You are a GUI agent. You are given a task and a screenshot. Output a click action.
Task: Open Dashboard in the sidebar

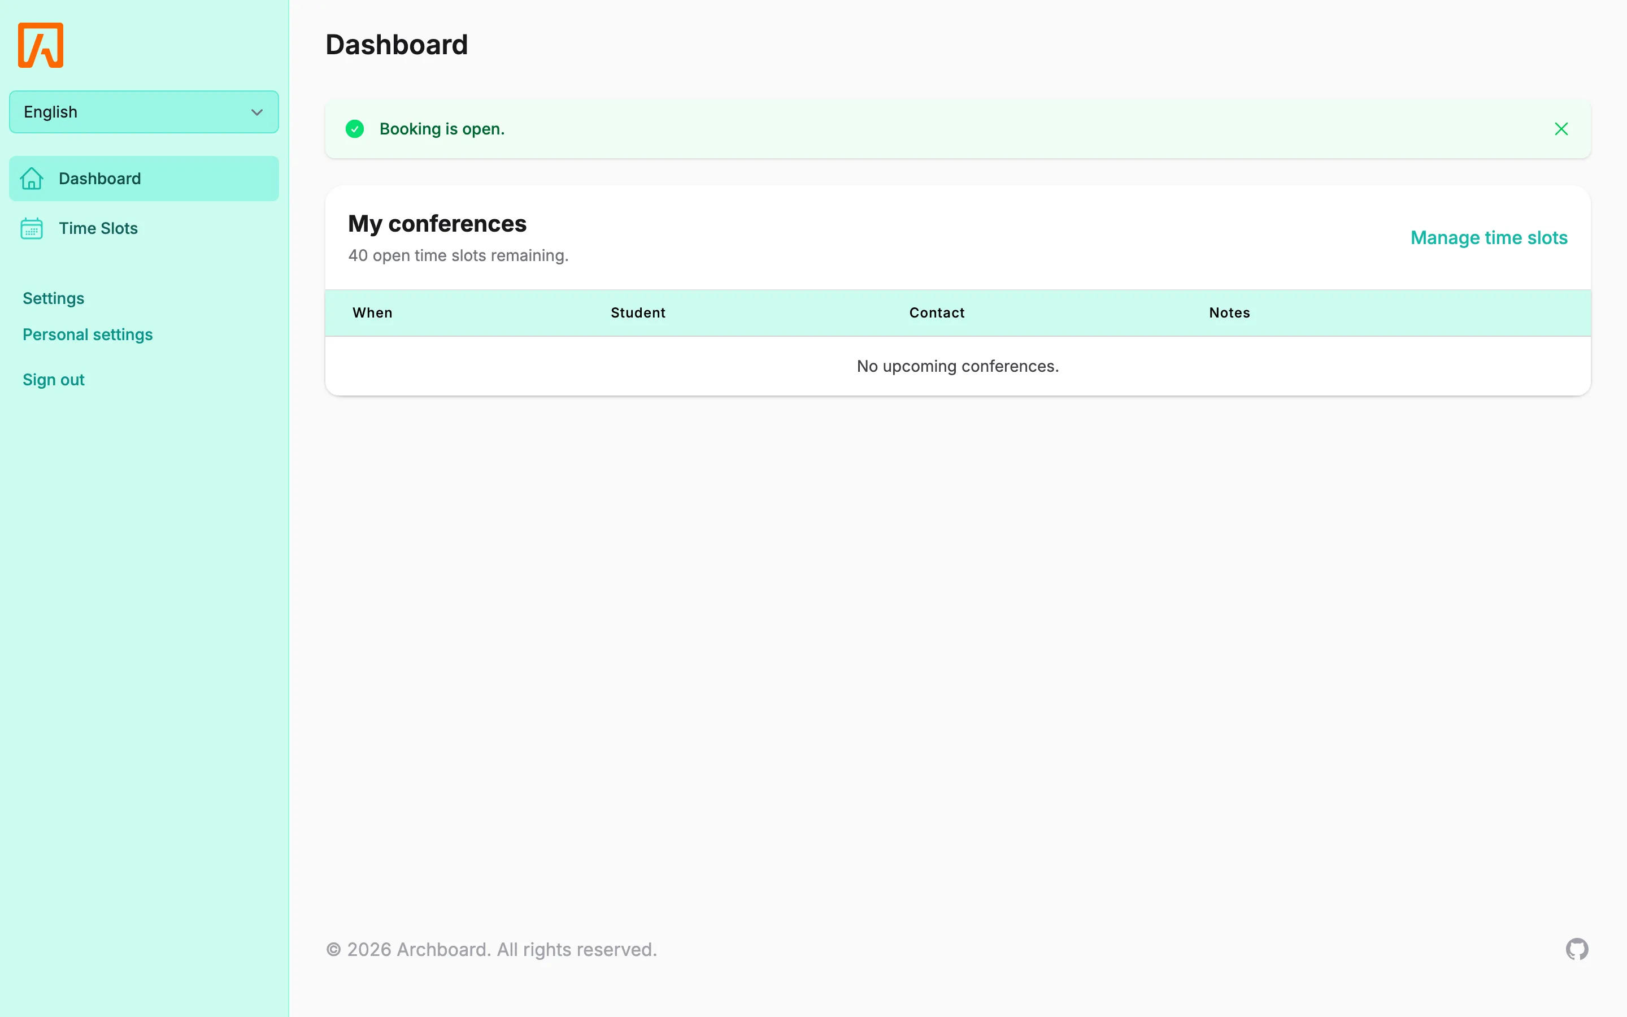tap(144, 178)
